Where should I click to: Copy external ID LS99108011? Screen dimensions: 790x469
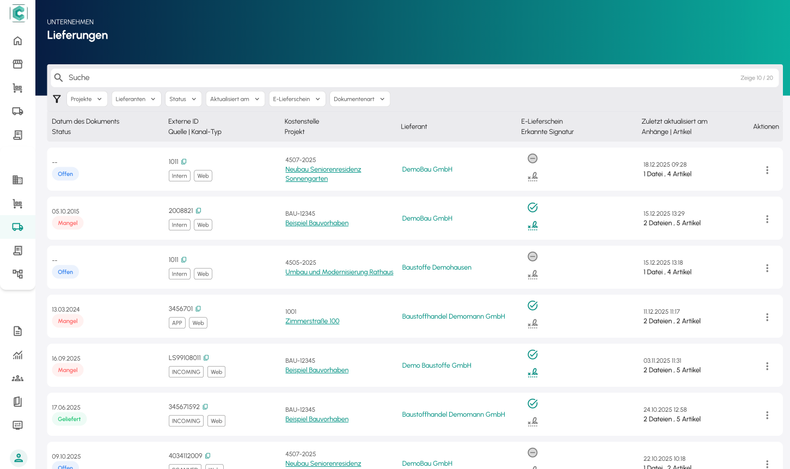pos(206,358)
